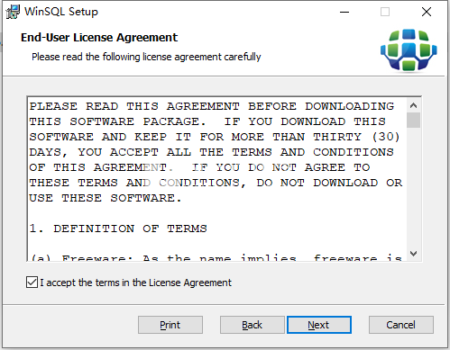This screenshot has width=450, height=350.
Task: Click the 'WinSQL Setup' window title text
Action: pos(61,12)
